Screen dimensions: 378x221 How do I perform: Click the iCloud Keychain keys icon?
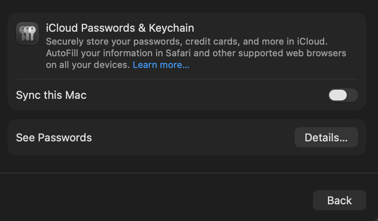click(28, 33)
